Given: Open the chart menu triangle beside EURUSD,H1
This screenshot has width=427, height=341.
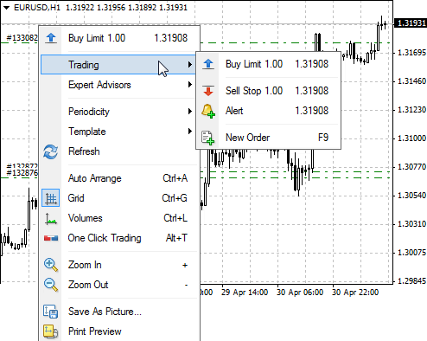Looking at the screenshot, I should [x=7, y=8].
